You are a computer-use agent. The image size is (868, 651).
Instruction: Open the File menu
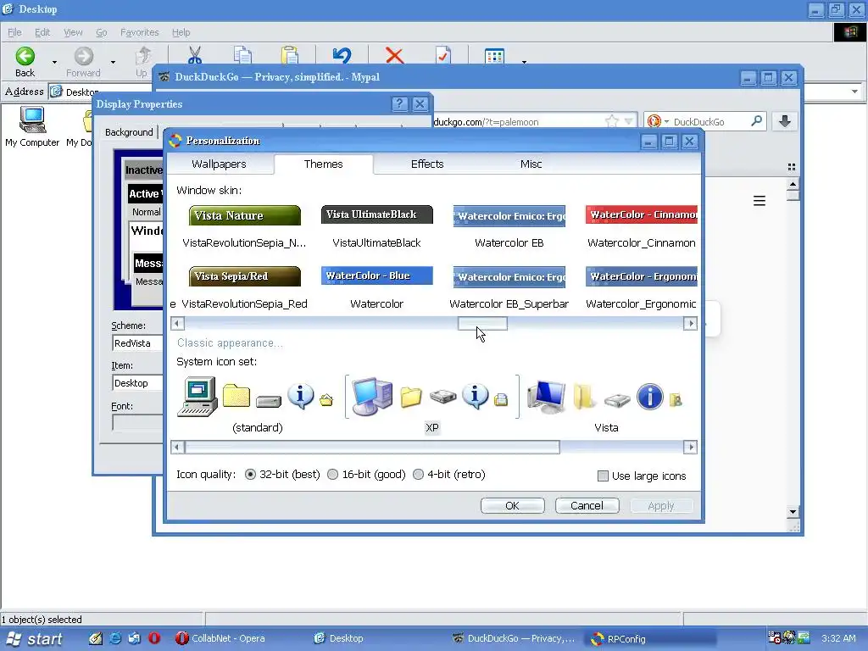coord(15,33)
